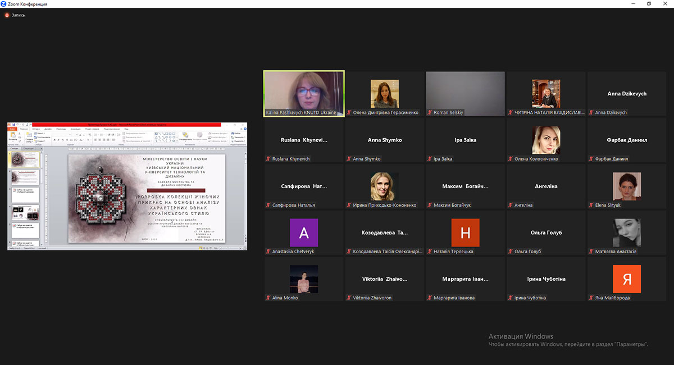Open the Файл tab in PowerPoint
674x365 pixels.
pyautogui.click(x=13, y=129)
